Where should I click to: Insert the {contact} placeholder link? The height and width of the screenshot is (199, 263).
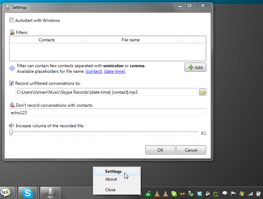[x=94, y=71]
